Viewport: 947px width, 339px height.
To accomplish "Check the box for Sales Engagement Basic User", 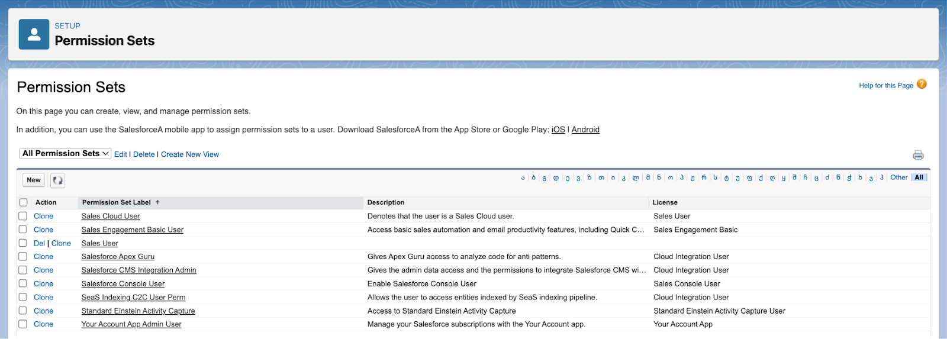I will point(22,230).
